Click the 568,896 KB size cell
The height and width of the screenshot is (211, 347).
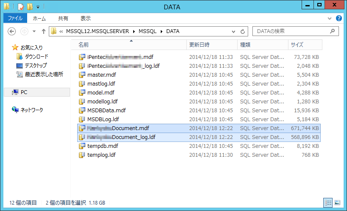[x=305, y=137]
